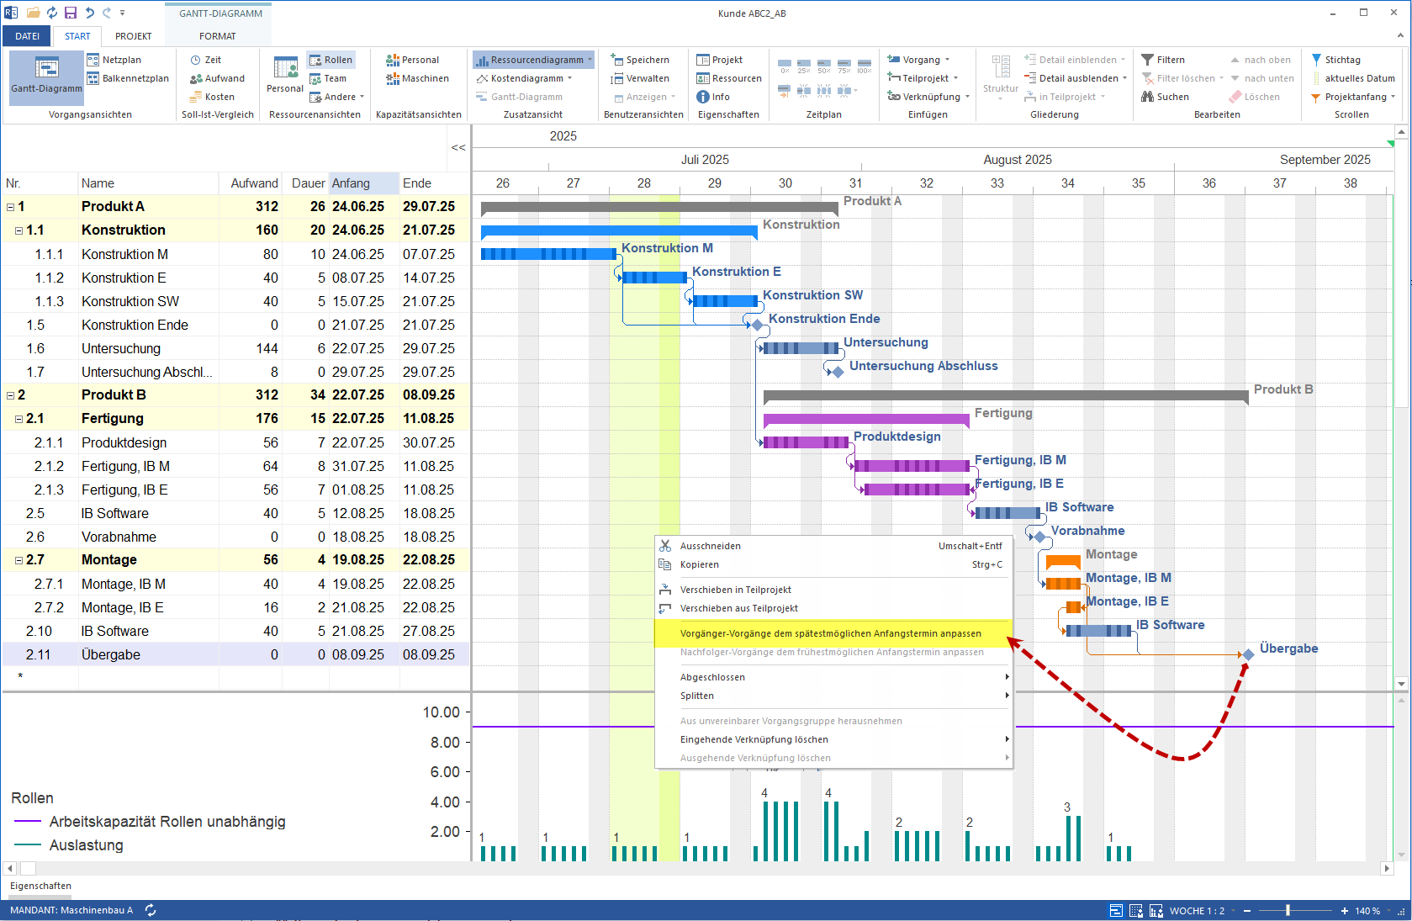1412x921 pixels.
Task: Save project with the floppy disk icon
Action: (x=71, y=13)
